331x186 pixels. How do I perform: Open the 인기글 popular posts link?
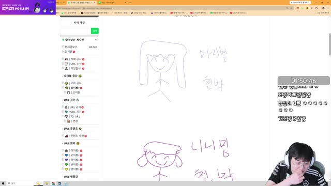pos(69,52)
